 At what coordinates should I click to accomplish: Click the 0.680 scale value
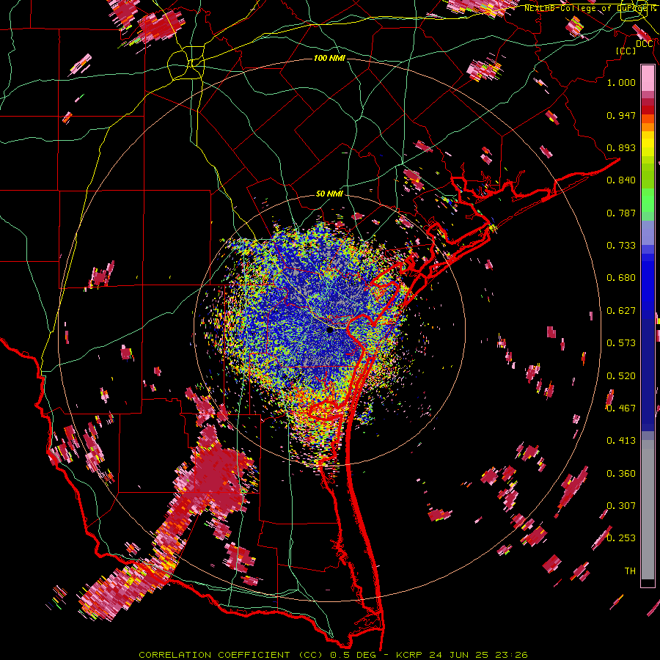click(621, 278)
